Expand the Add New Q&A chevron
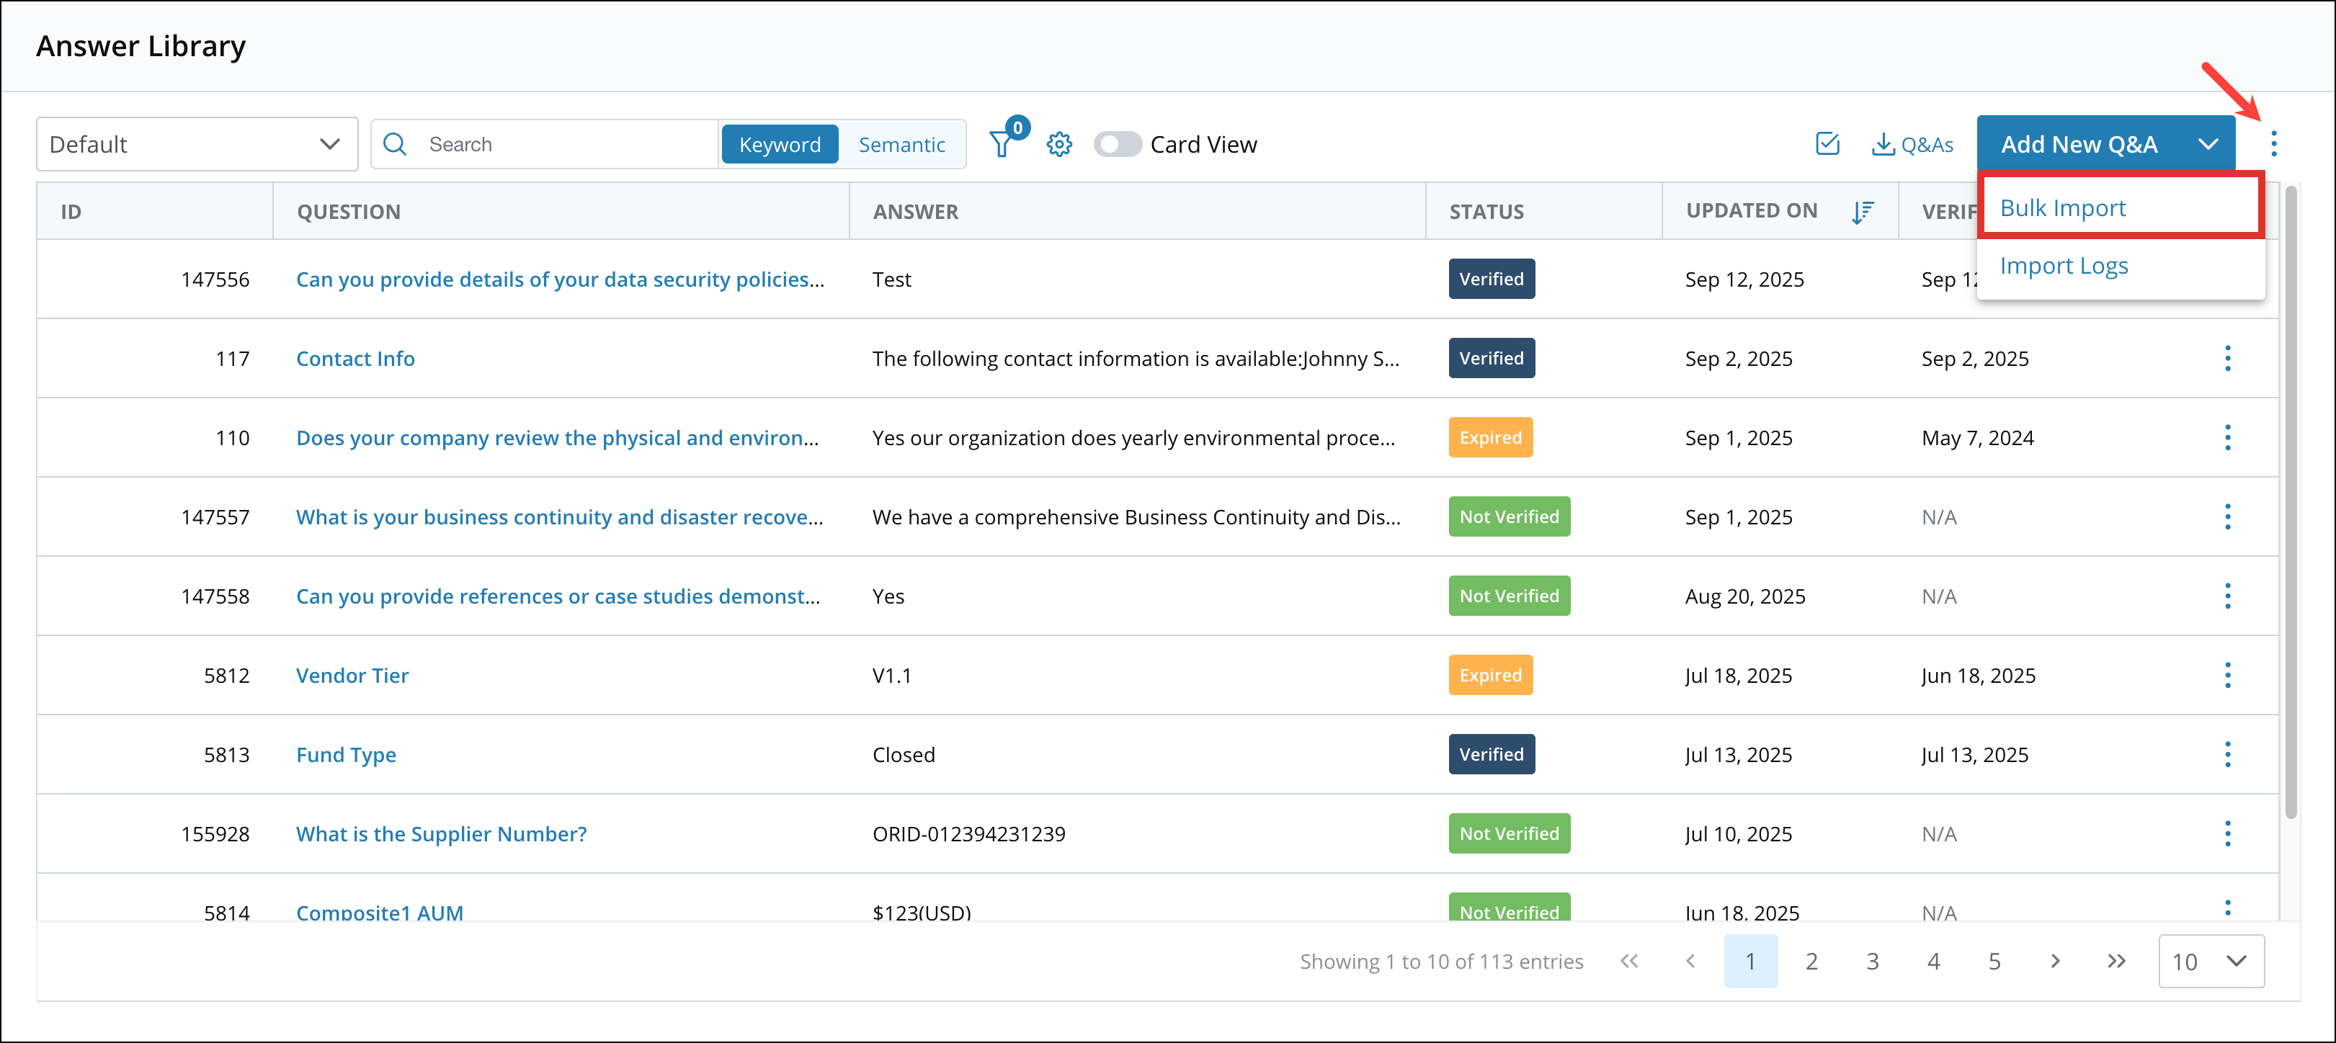The image size is (2336, 1043). (x=2210, y=143)
